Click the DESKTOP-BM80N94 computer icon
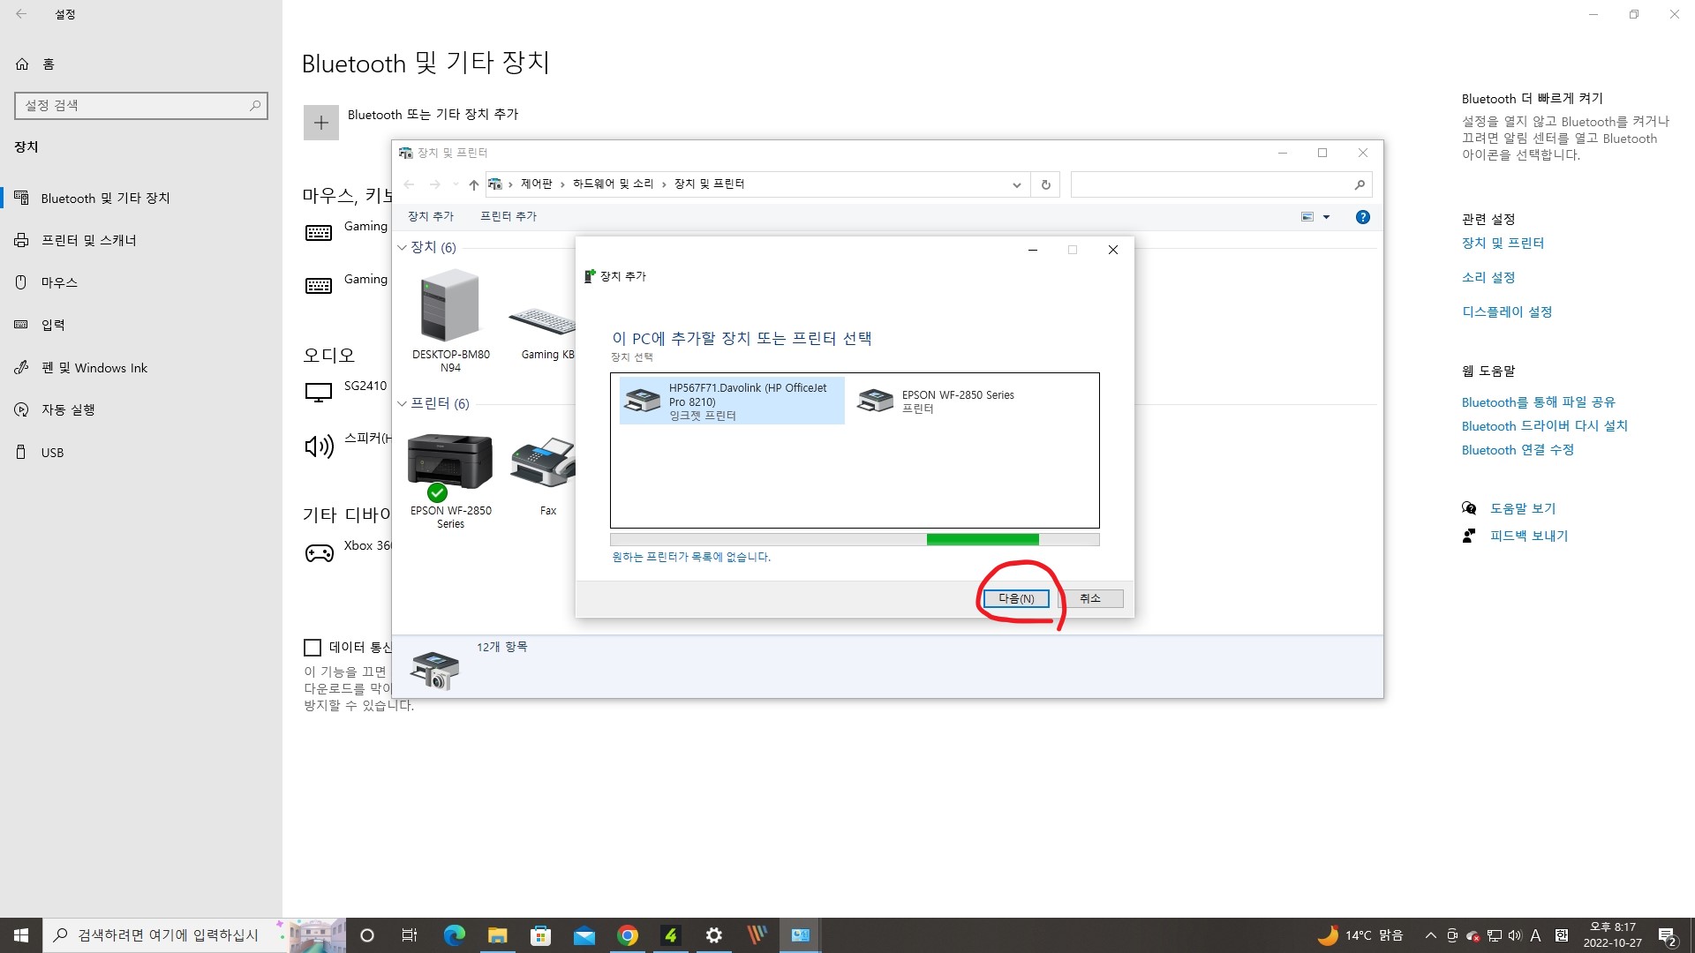 [x=450, y=307]
